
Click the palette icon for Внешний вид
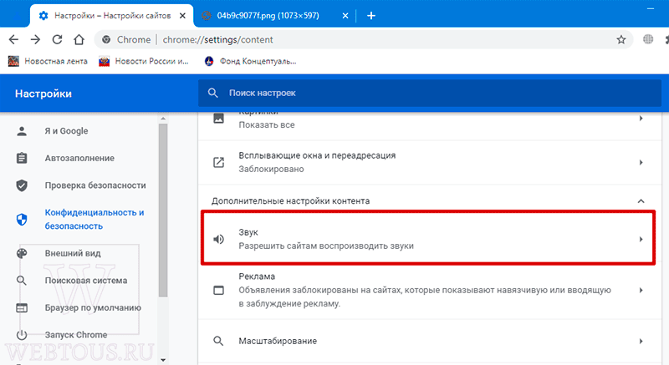click(x=22, y=253)
